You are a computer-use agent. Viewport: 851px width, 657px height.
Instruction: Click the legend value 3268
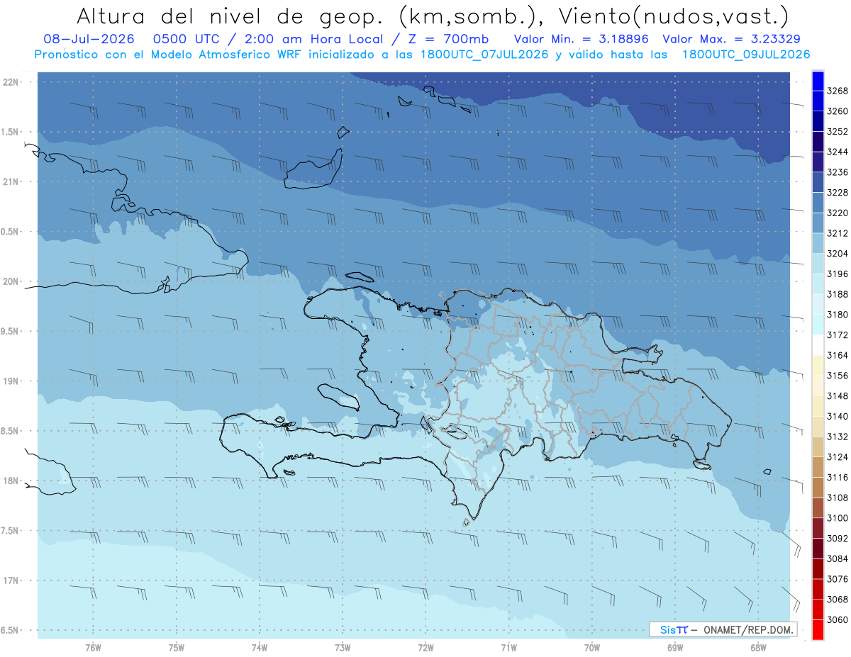point(838,91)
